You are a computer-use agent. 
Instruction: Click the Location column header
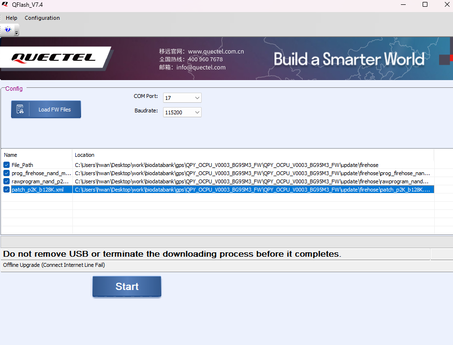pyautogui.click(x=85, y=155)
